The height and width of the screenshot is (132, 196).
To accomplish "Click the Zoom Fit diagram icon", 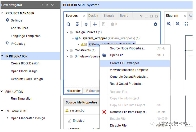I will tap(186, 24).
